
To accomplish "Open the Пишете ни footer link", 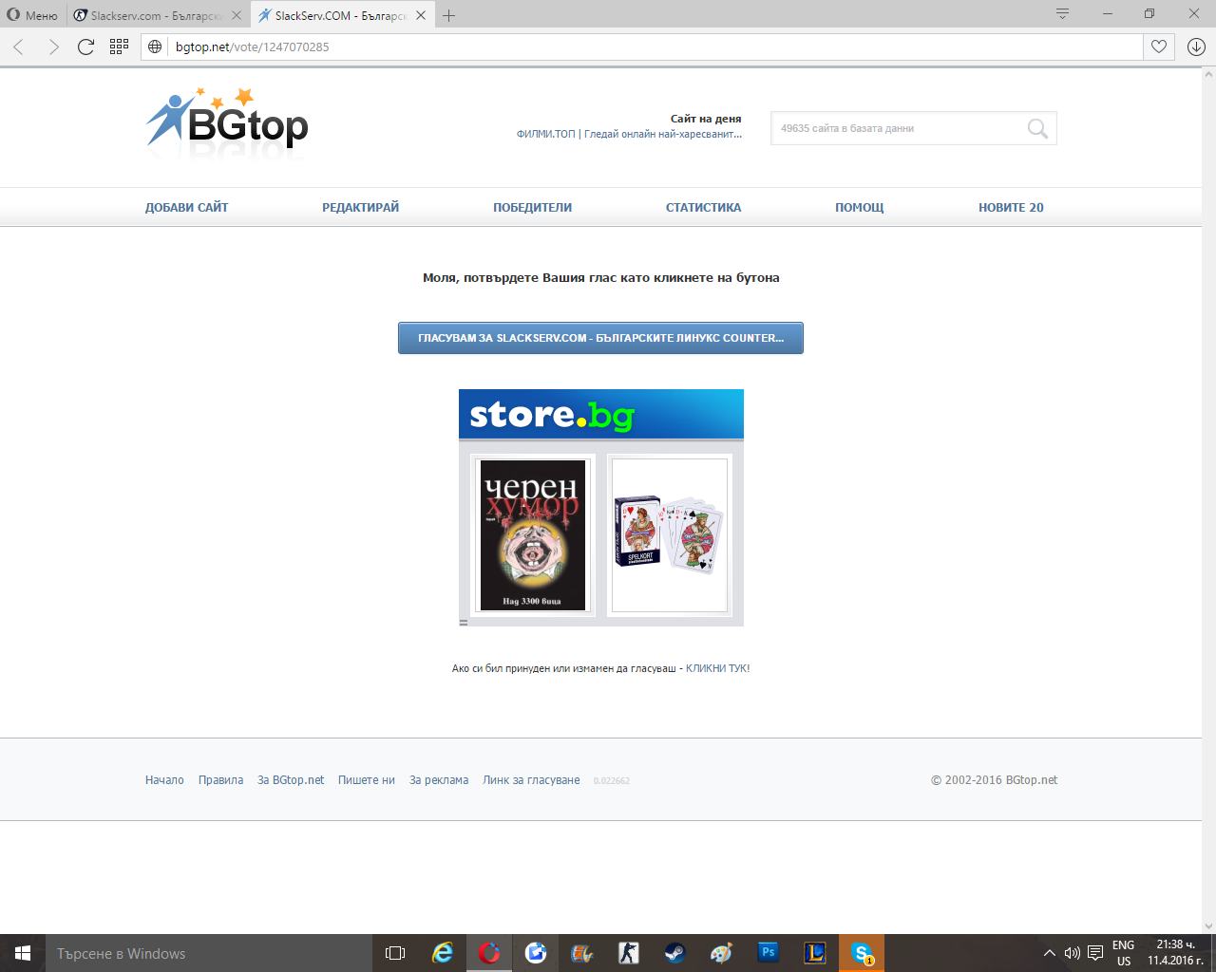I will coord(367,780).
